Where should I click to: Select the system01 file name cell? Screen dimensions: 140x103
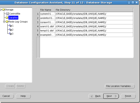pyautogui.click(x=47, y=14)
